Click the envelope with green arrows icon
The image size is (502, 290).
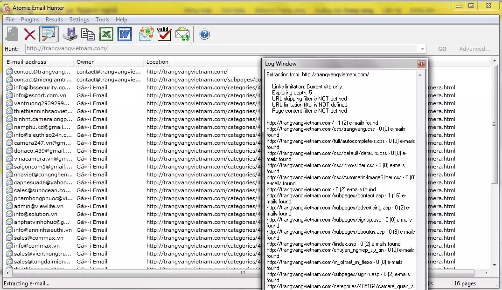[x=182, y=34]
